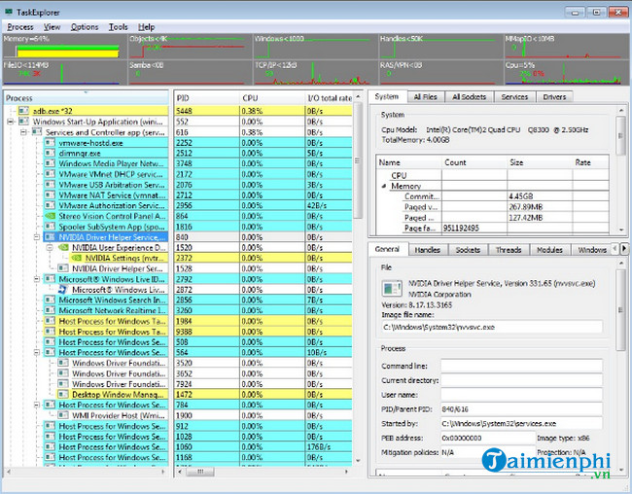632x494 pixels.
Task: Switch to the Threads tab
Action: coord(509,250)
